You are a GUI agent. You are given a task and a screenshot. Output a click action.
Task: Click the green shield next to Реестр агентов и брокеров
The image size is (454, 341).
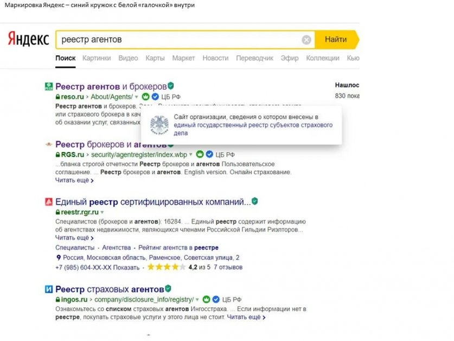[x=171, y=86]
